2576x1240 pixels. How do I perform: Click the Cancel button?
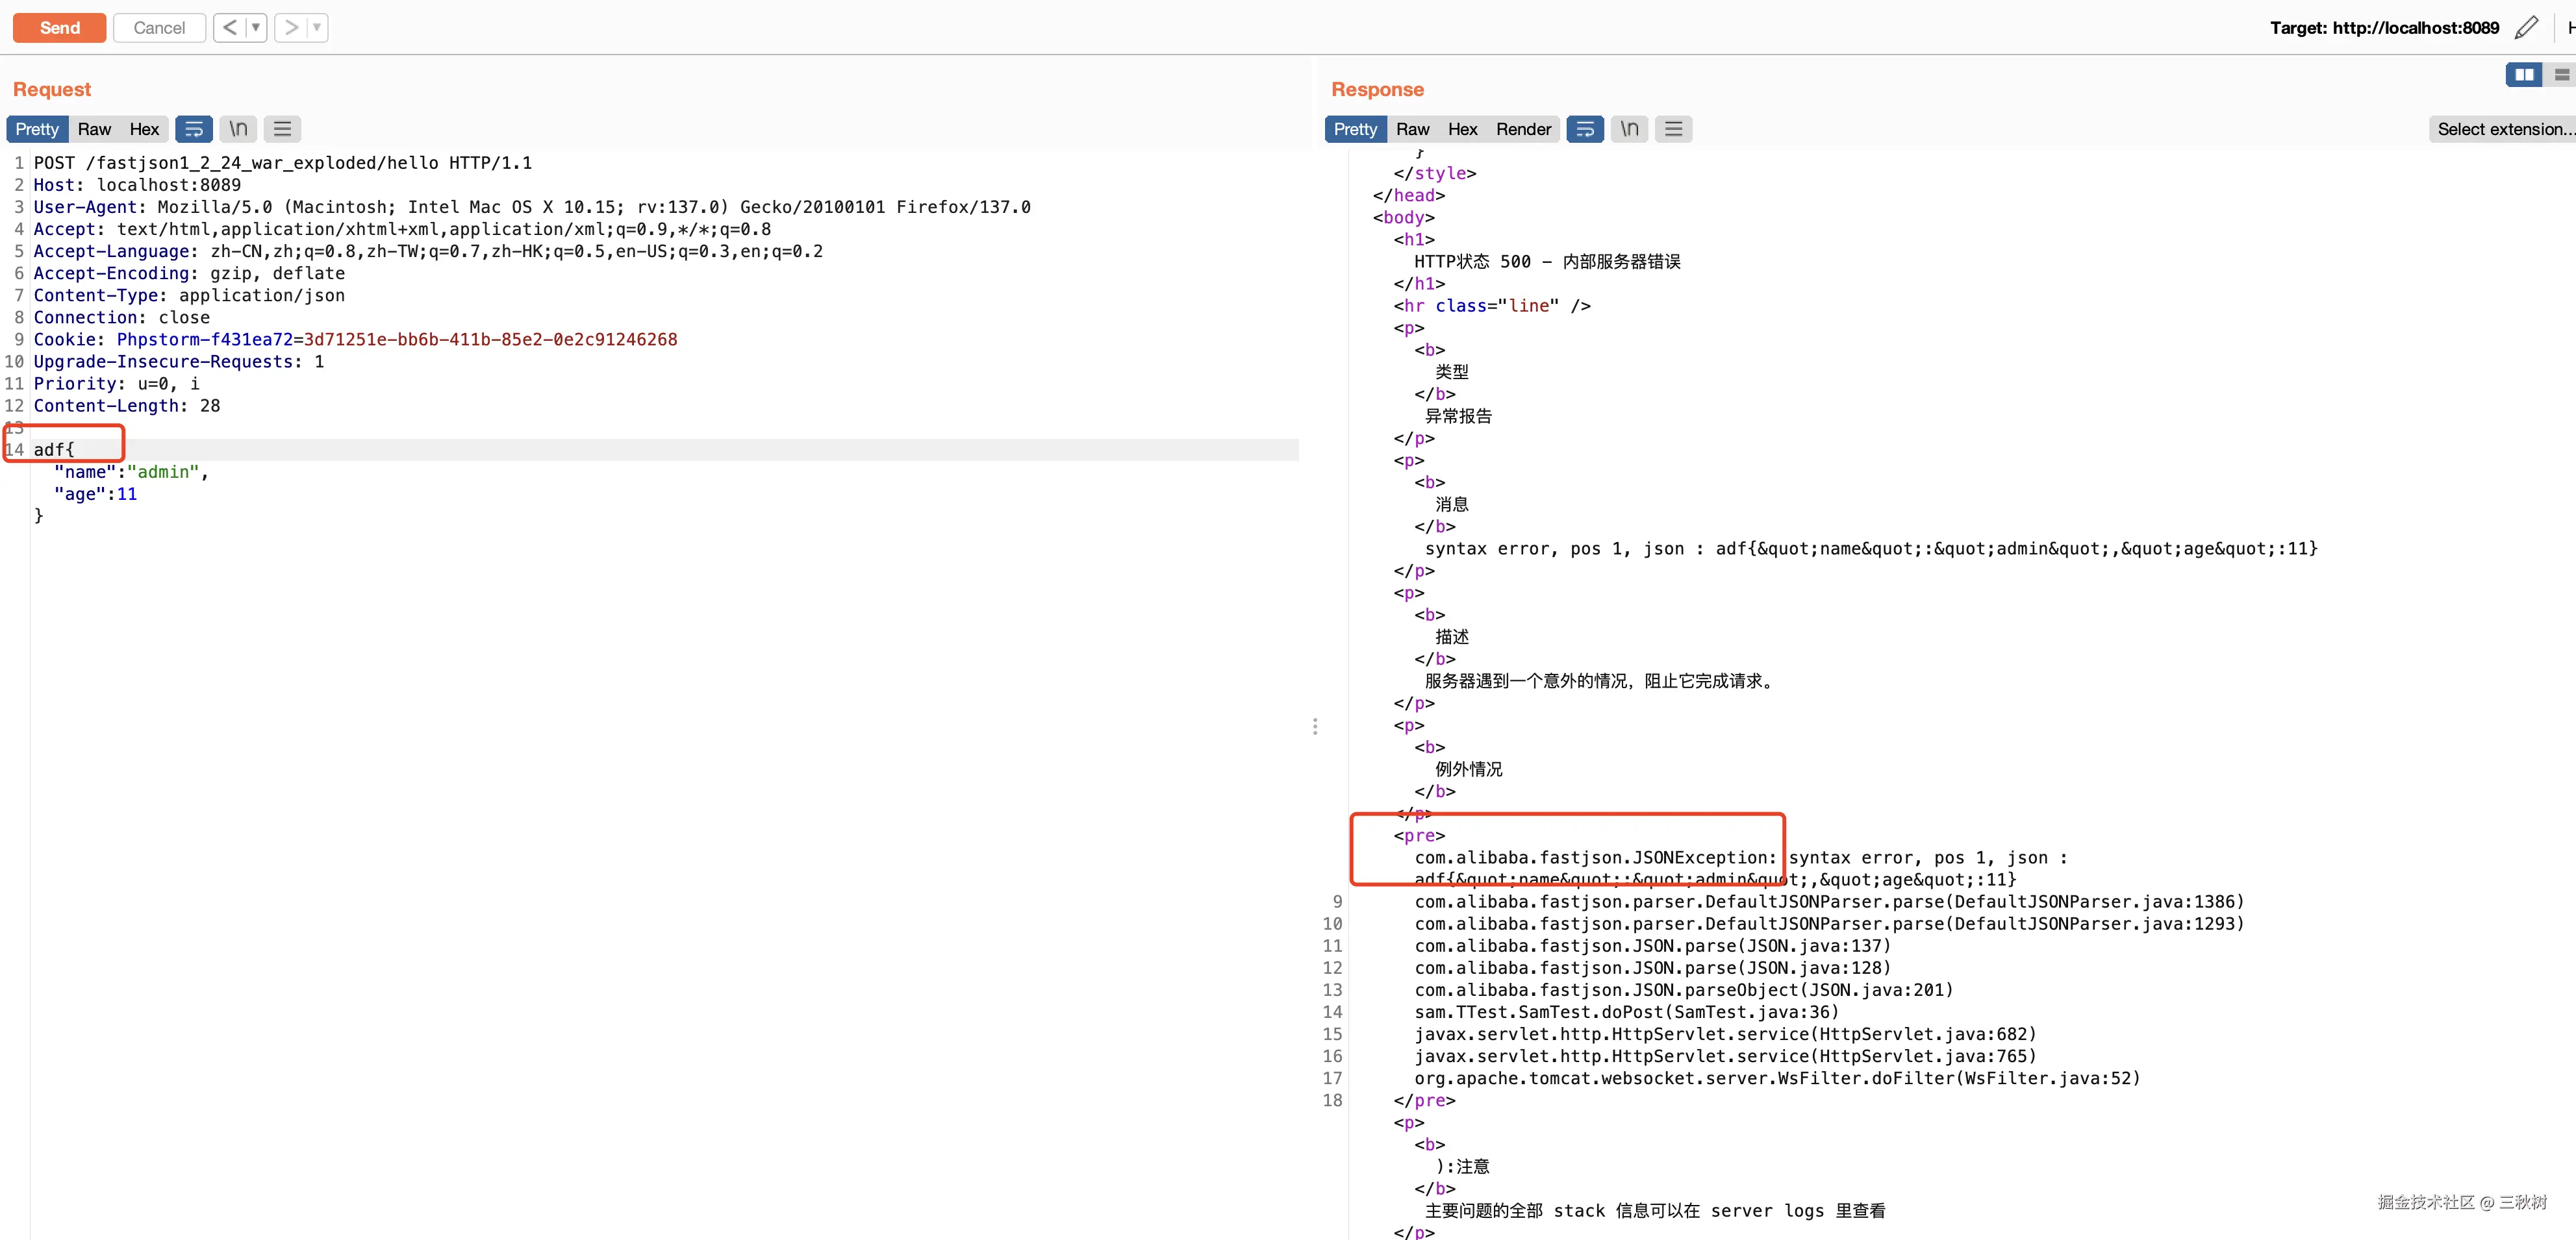click(159, 28)
